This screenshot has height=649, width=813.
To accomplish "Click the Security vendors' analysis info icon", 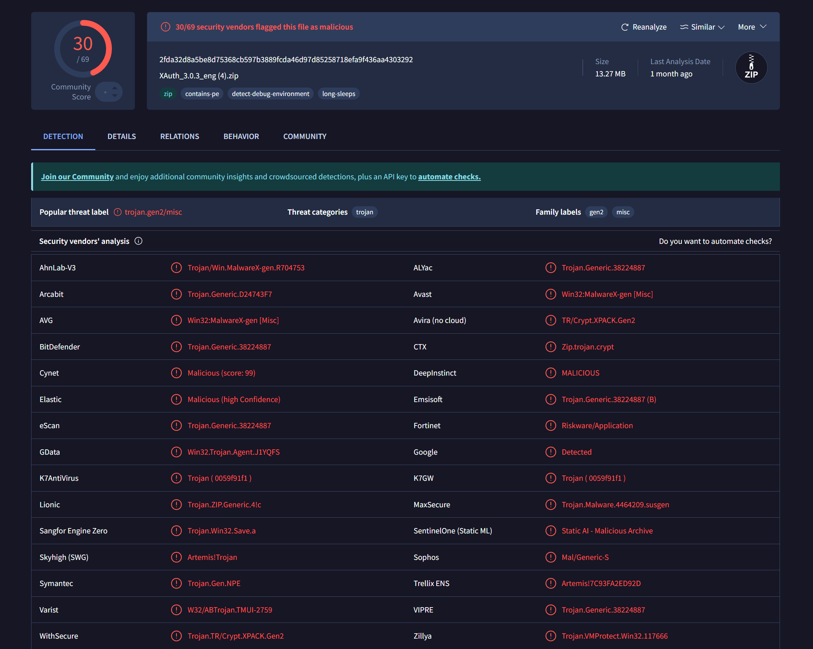I will pos(138,241).
